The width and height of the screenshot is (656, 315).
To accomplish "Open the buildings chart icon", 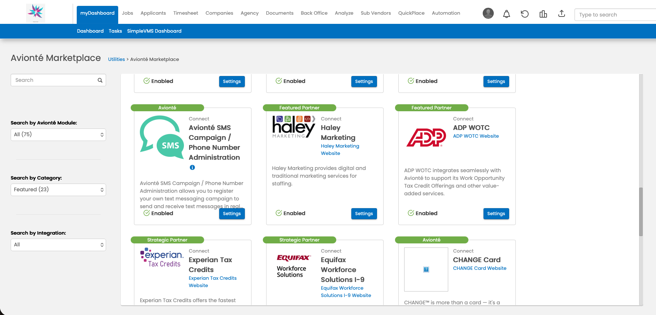I will point(543,14).
